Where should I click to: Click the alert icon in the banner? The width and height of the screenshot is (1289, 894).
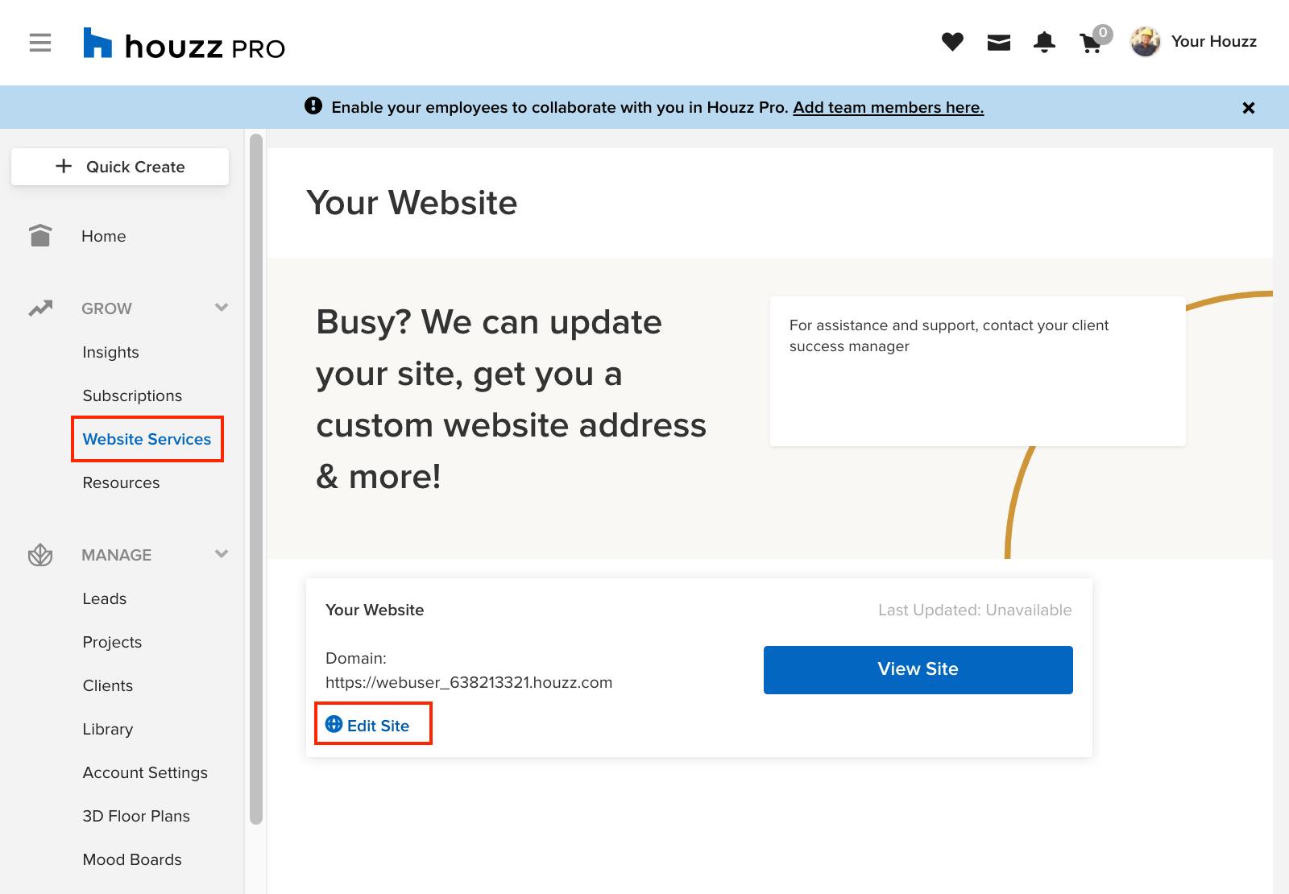[313, 106]
